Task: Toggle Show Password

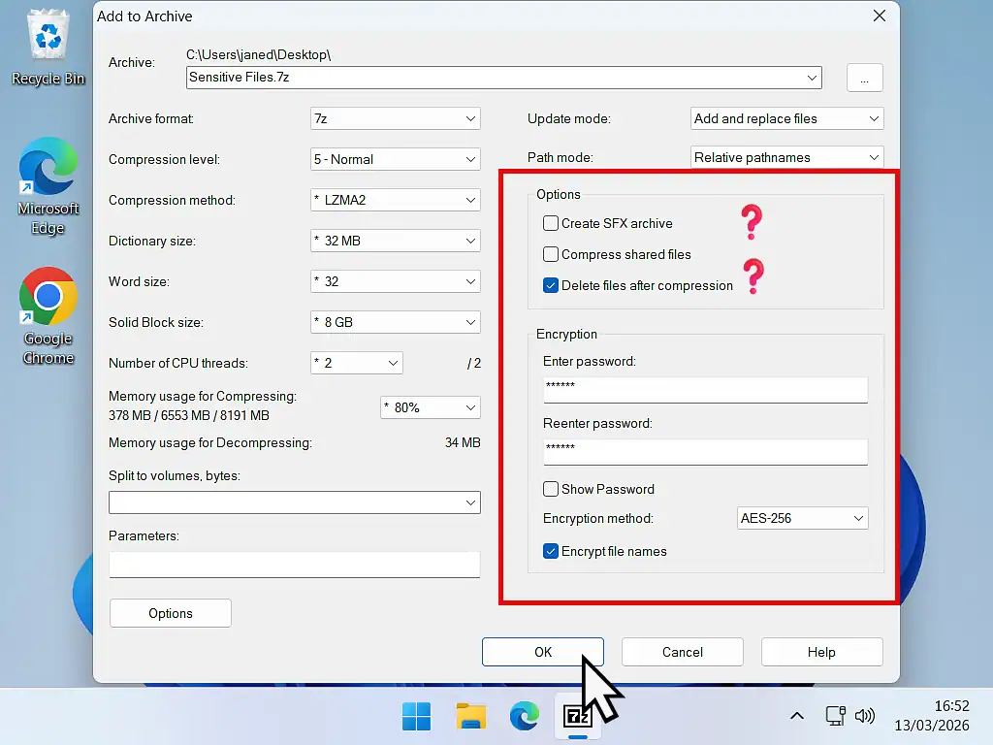Action: pyautogui.click(x=551, y=489)
